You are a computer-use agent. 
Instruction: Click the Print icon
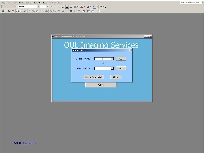pyautogui.click(x=18, y=11)
